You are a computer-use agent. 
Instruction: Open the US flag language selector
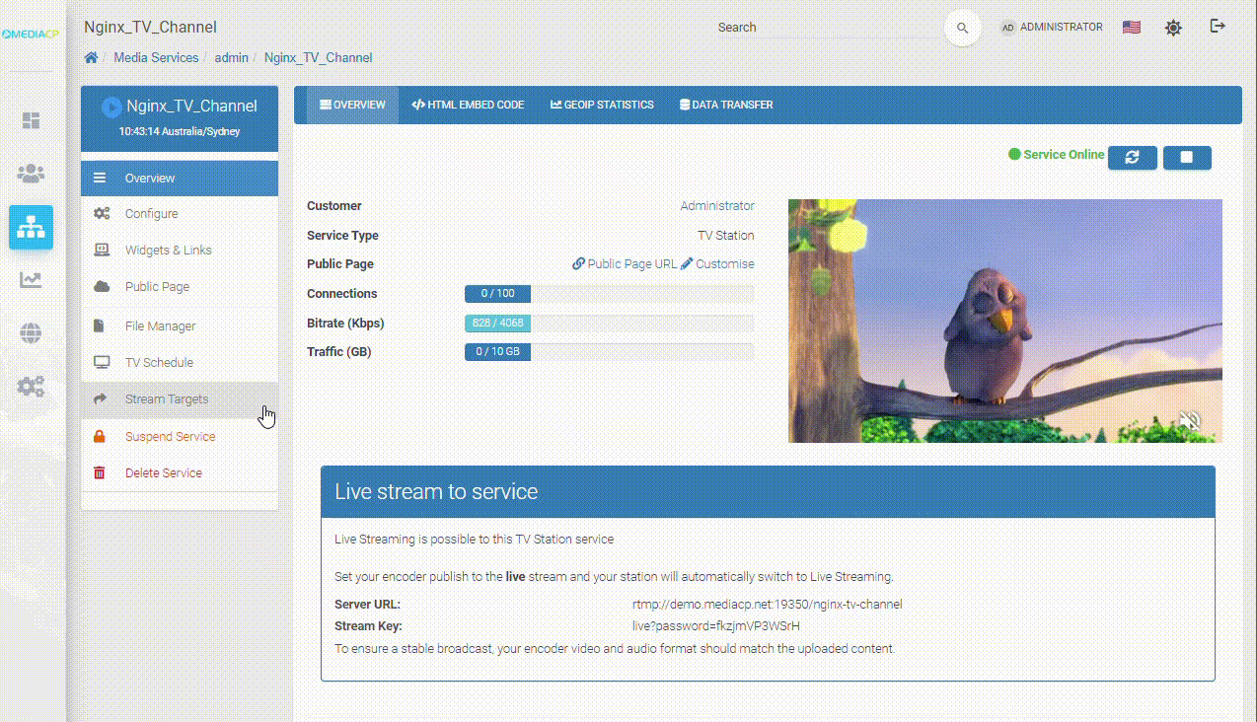(x=1132, y=28)
